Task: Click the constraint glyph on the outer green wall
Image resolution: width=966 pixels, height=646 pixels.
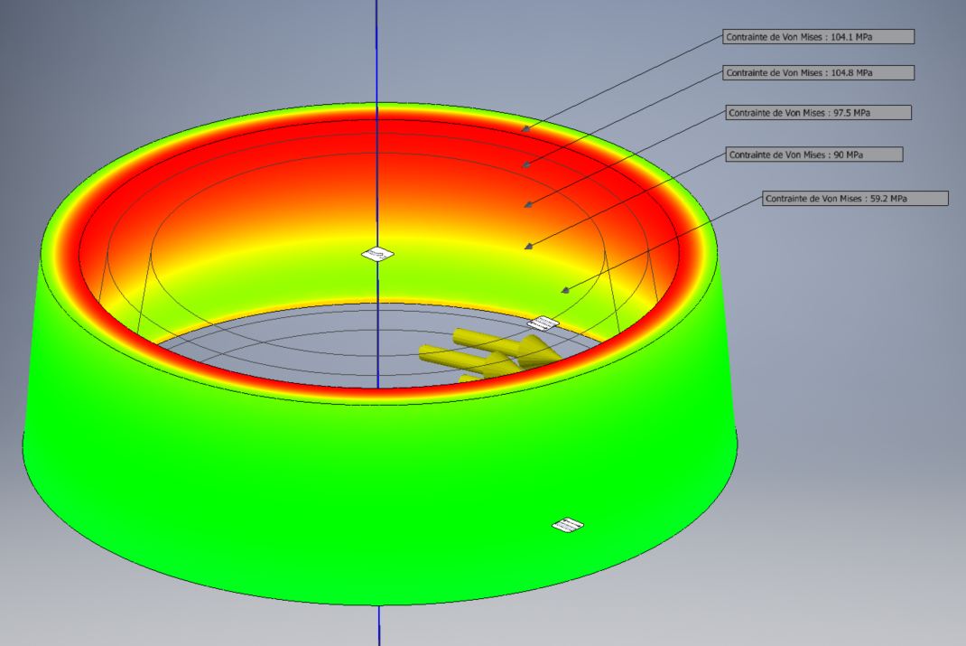Action: tap(567, 525)
